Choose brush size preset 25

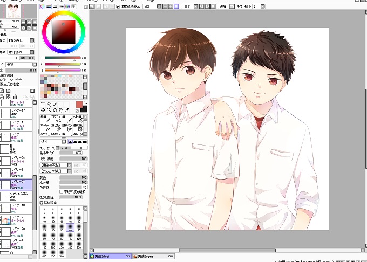44,227
